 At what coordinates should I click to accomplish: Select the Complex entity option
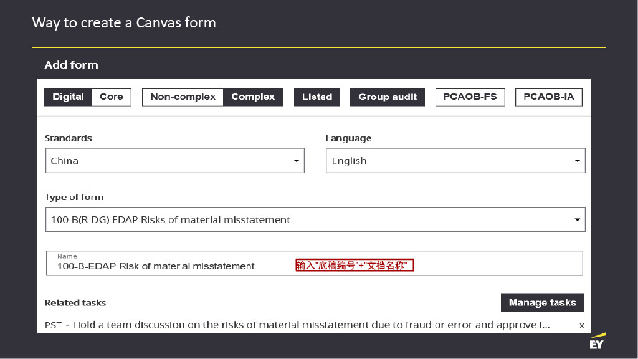(x=253, y=97)
